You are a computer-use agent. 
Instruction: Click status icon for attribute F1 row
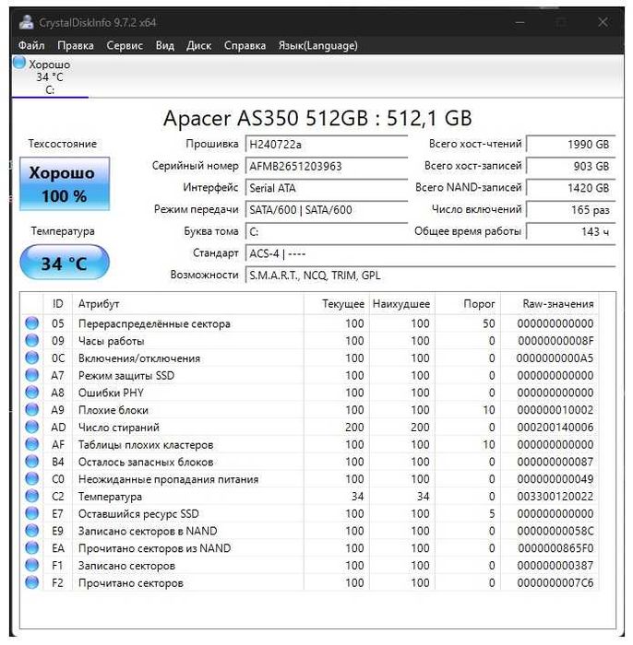tap(31, 565)
